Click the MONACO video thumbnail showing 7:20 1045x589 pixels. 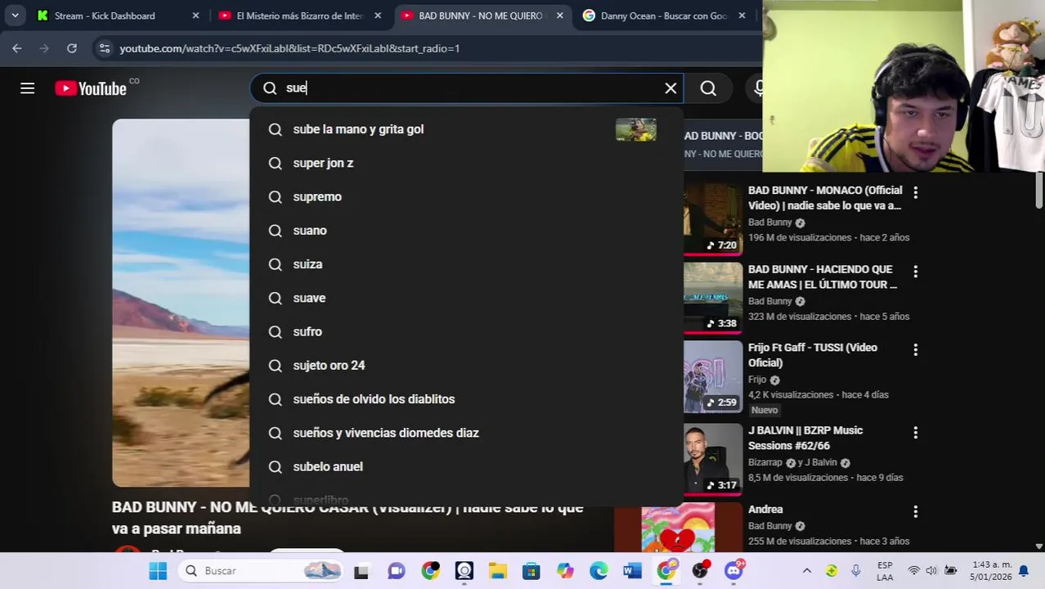(713, 218)
